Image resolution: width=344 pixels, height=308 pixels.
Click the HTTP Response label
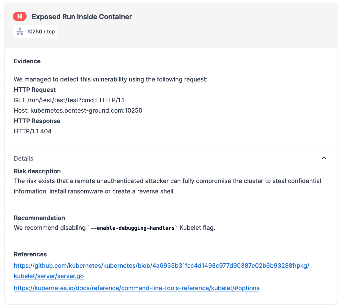pyautogui.click(x=37, y=121)
